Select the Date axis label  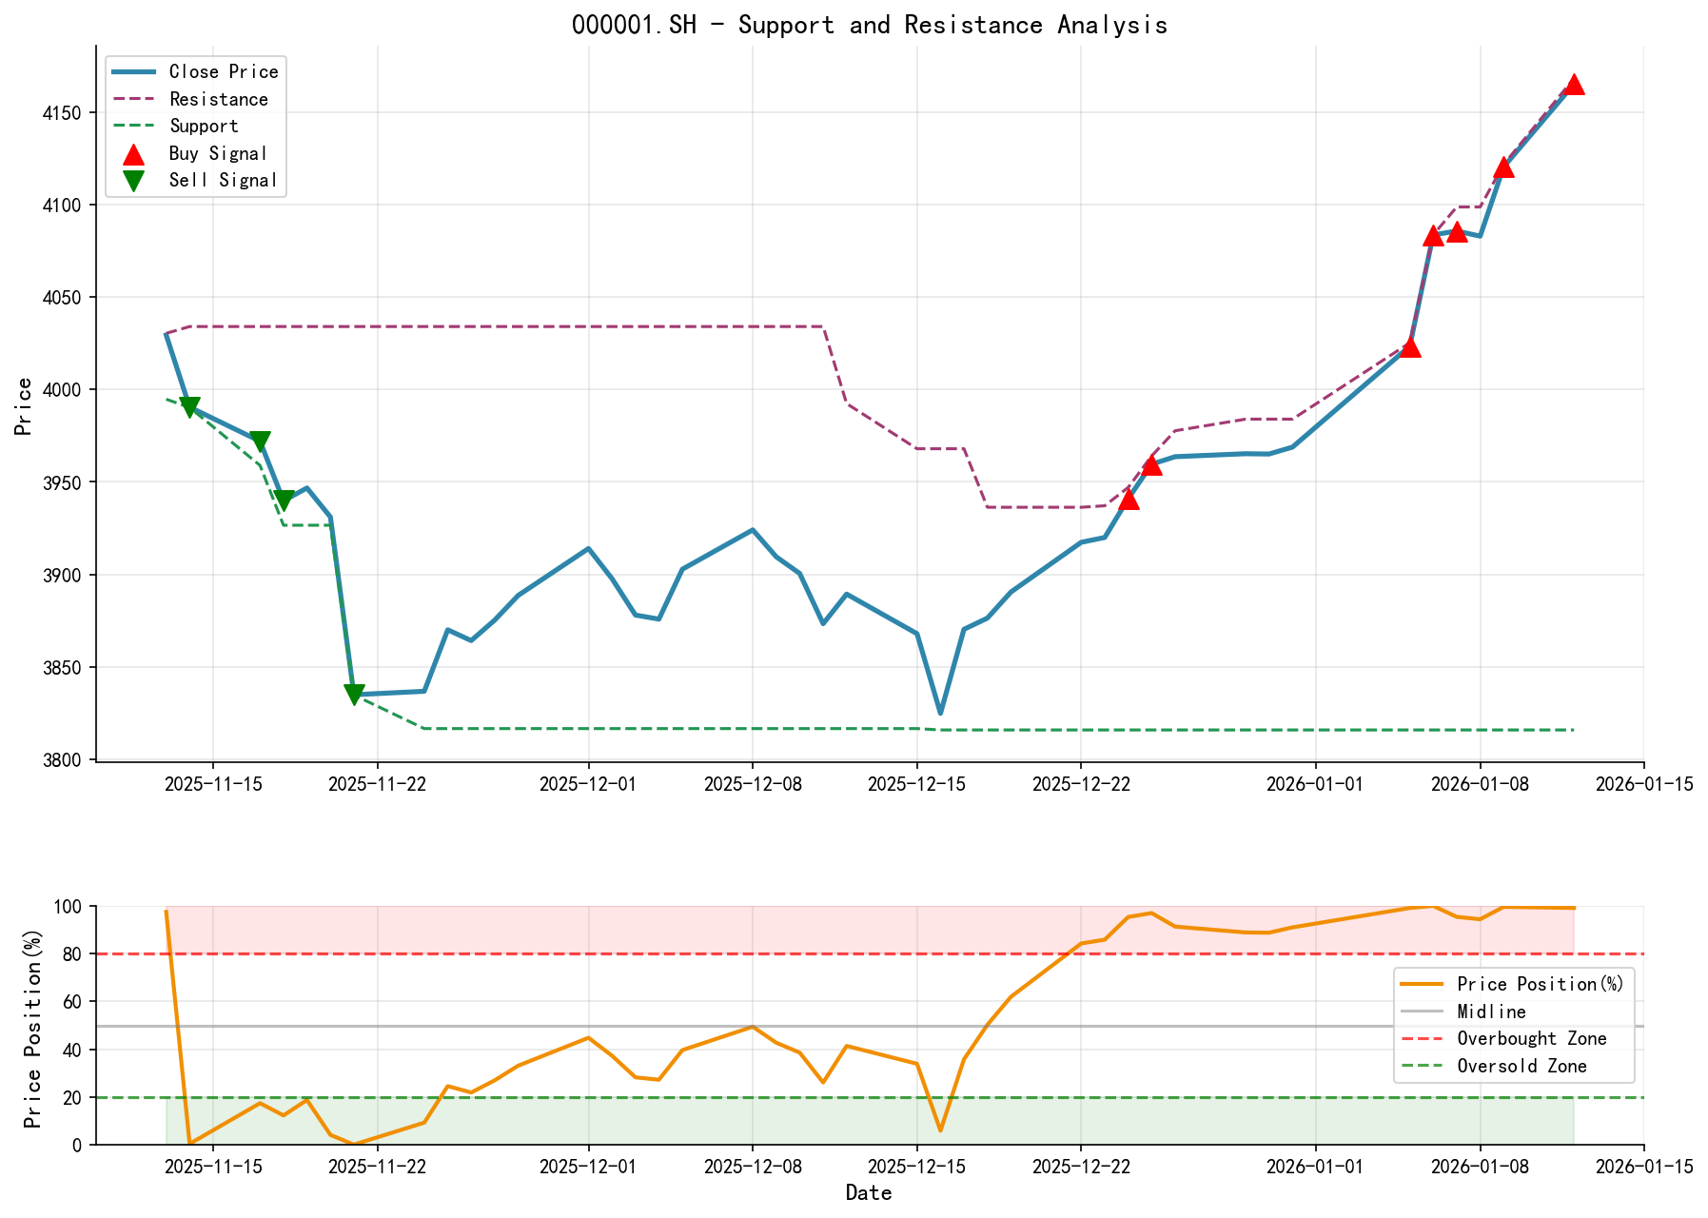pos(869,1192)
